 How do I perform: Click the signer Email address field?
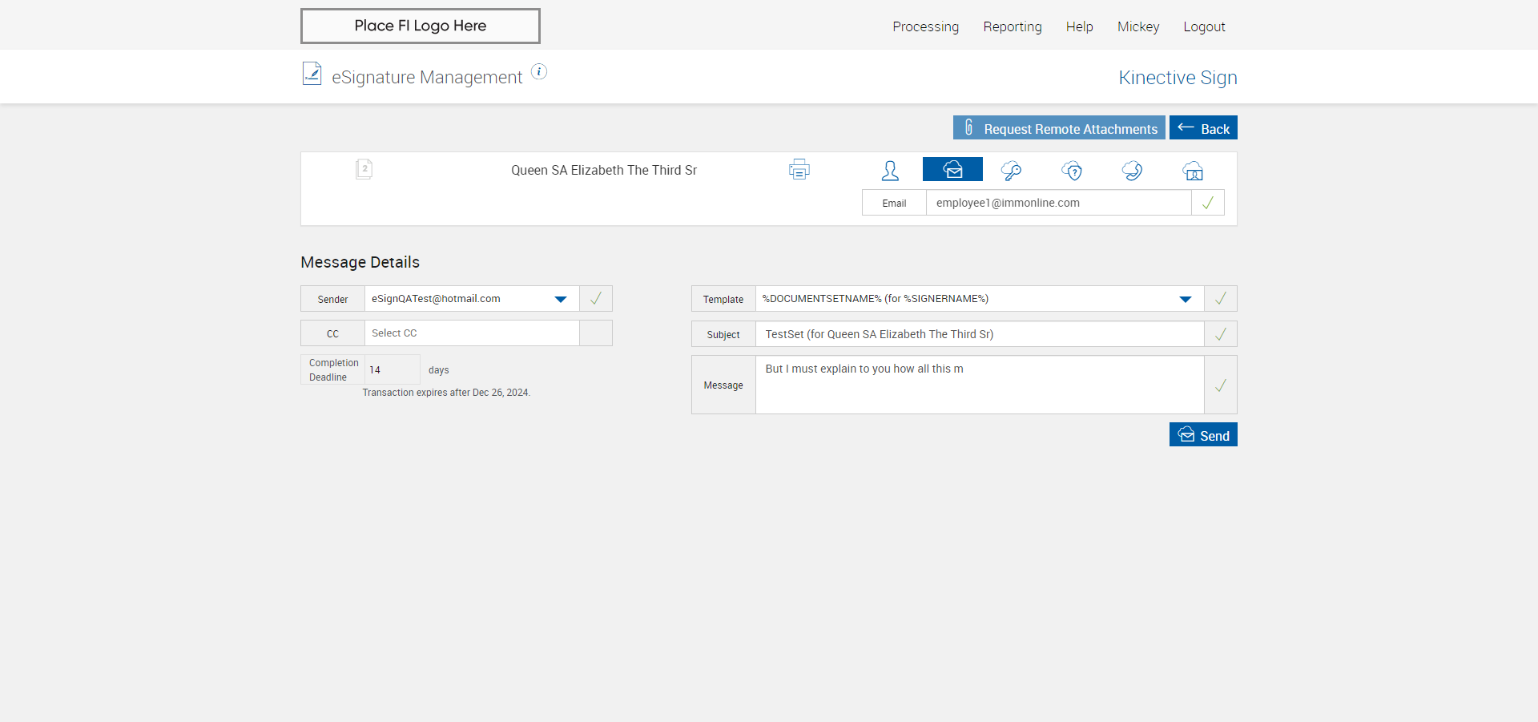(x=1058, y=203)
